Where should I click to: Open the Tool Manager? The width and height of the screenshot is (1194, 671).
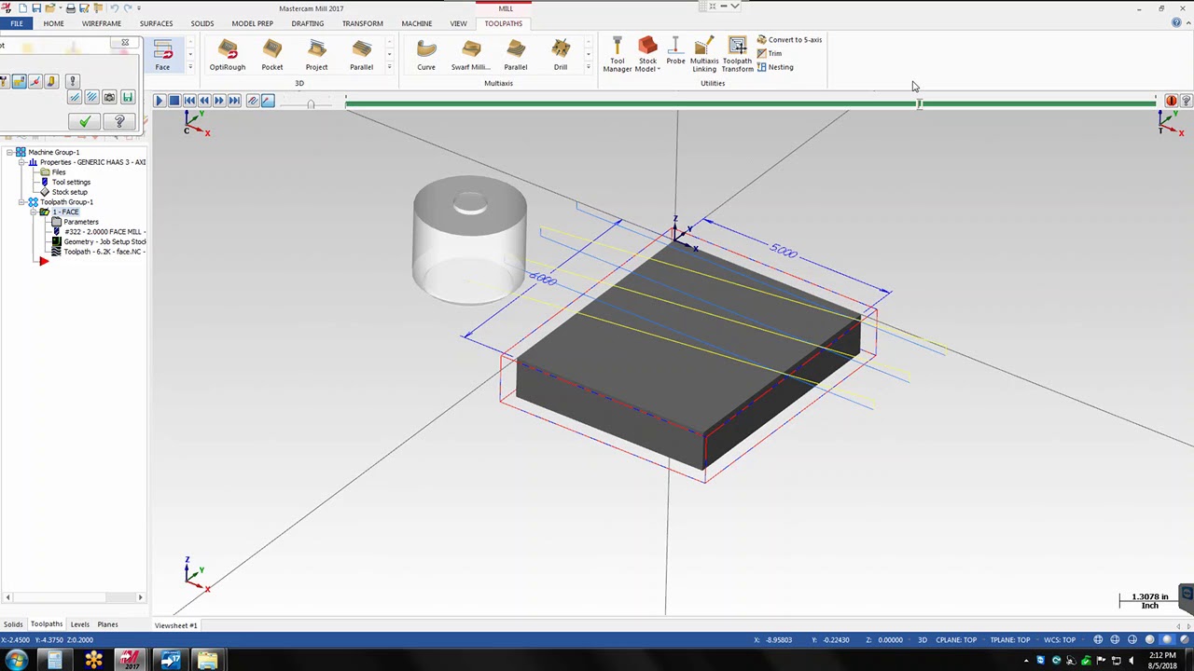(x=617, y=55)
